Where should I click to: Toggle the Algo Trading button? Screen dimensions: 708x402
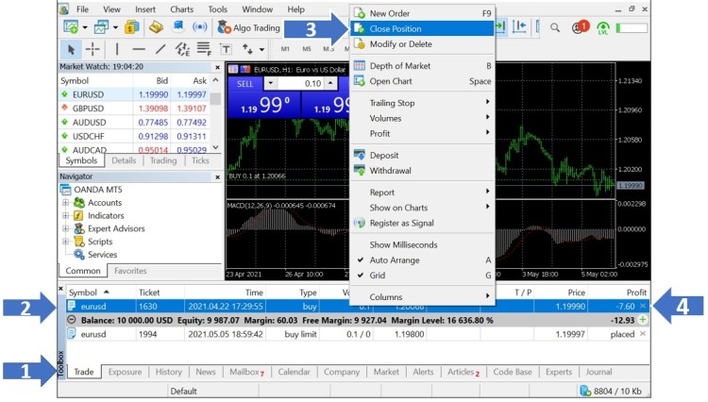click(x=246, y=28)
